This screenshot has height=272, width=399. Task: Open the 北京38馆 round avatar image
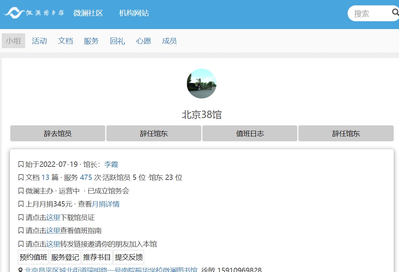click(x=202, y=84)
